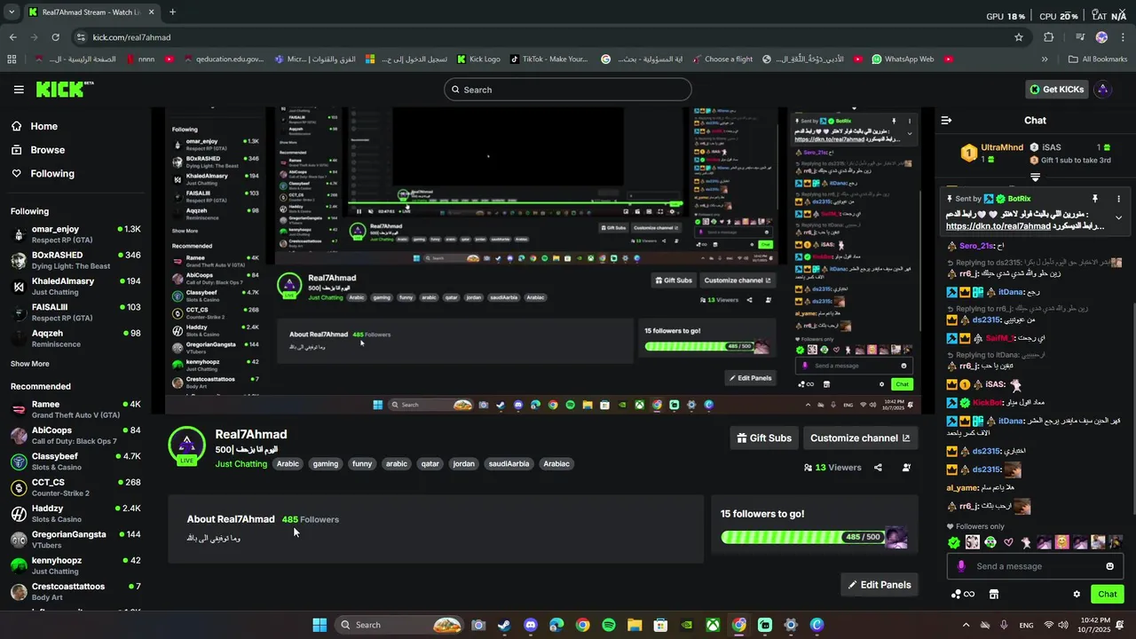Open omar_enjoy followed channel
This screenshot has height=639, width=1136.
[x=75, y=234]
